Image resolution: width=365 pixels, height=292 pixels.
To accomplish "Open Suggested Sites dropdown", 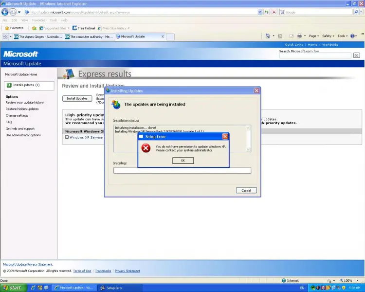I will [x=54, y=28].
